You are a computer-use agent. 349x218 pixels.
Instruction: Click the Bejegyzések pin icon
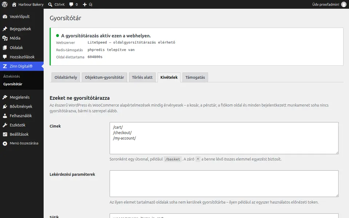5,29
